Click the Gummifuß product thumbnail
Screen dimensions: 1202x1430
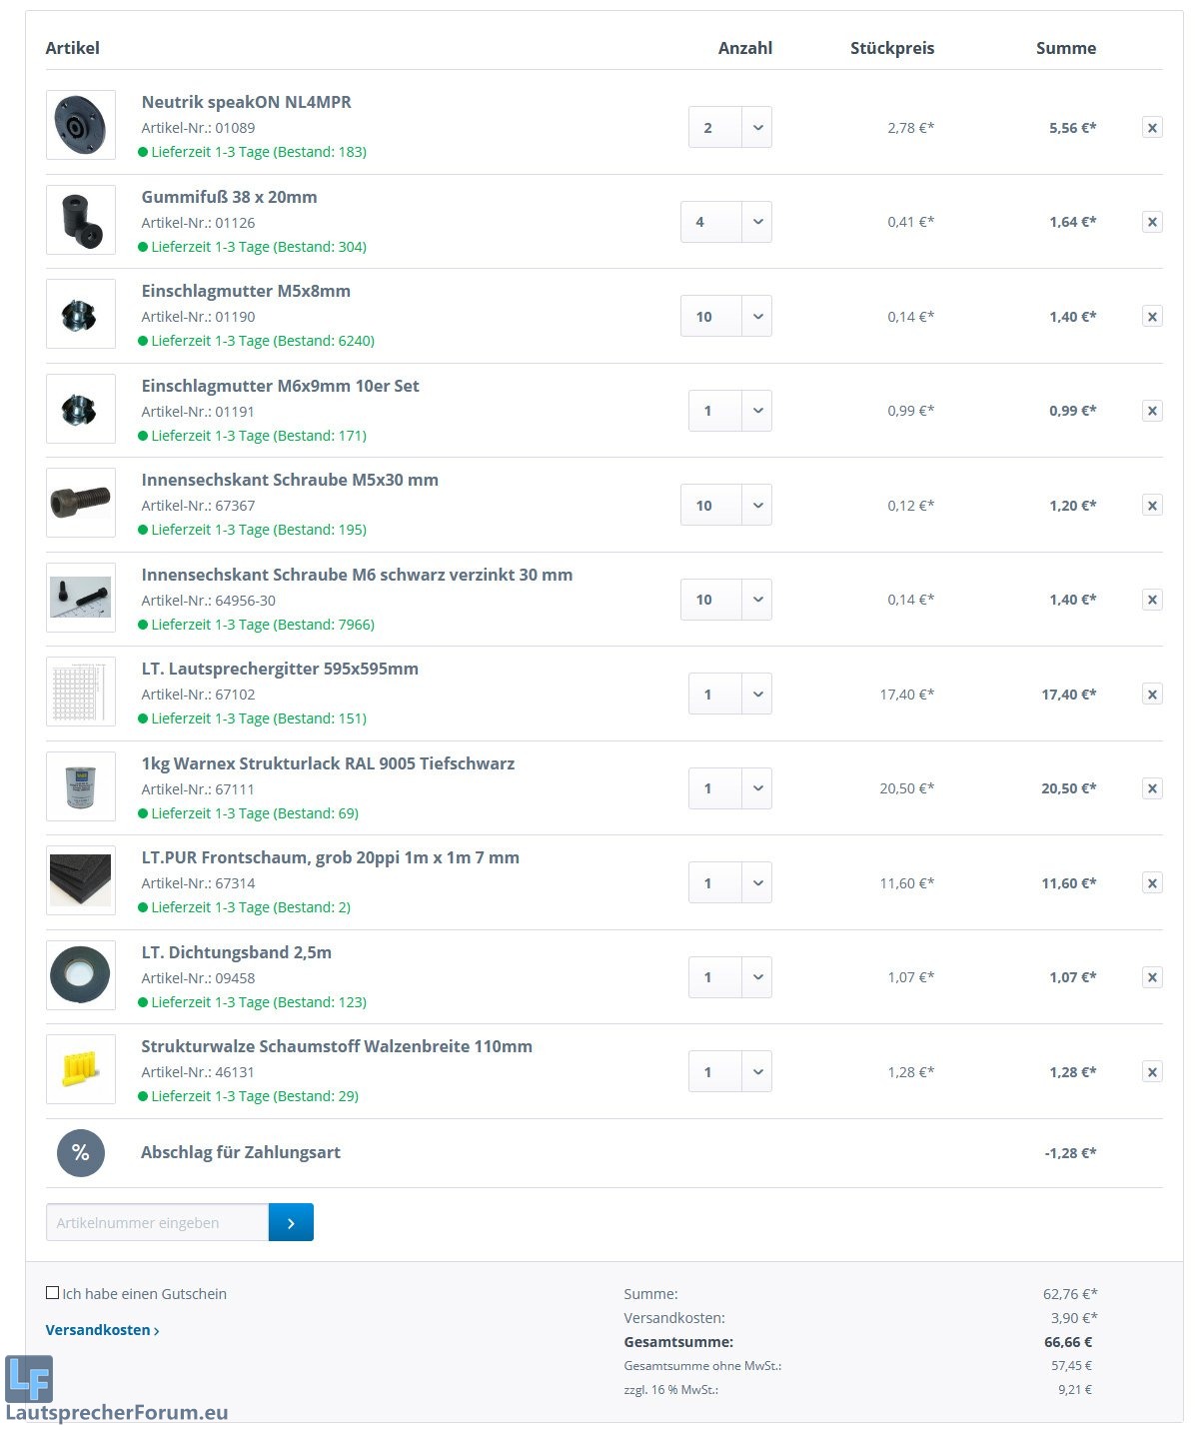pos(81,220)
